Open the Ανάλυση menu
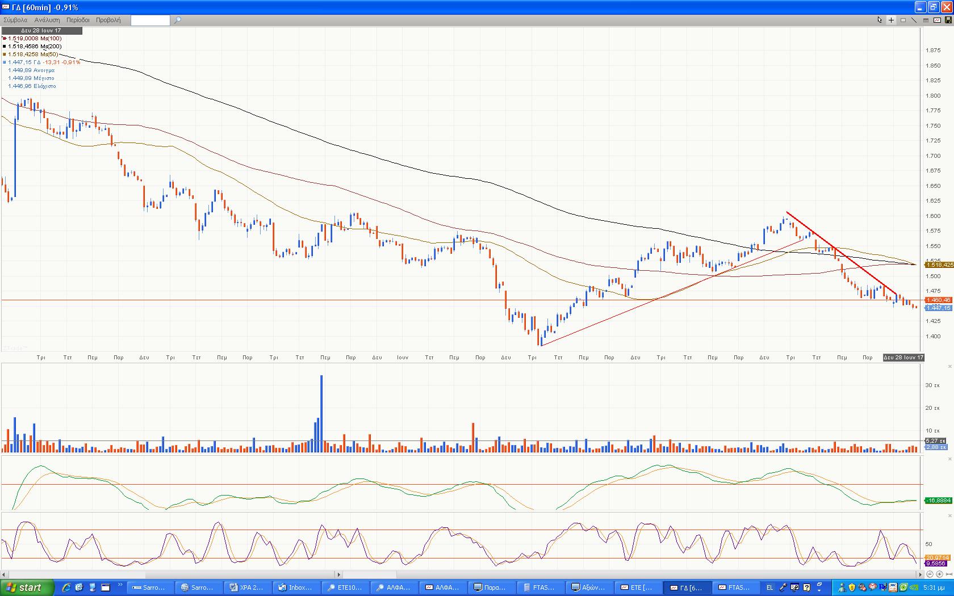The width and height of the screenshot is (954, 596). click(47, 20)
